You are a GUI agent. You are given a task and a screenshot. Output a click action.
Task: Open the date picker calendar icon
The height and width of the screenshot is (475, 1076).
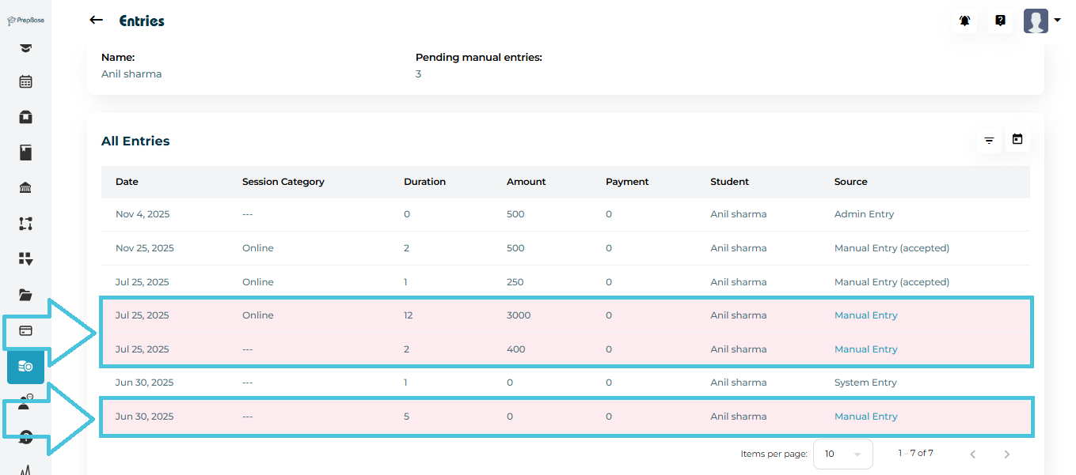point(1017,140)
